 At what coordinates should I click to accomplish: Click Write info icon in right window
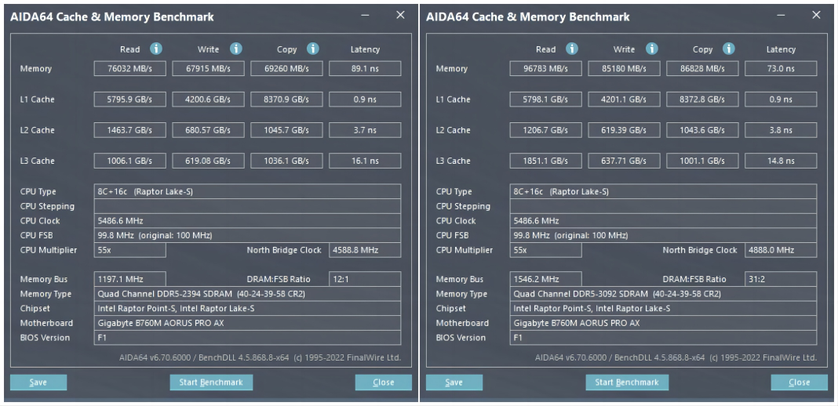[652, 49]
